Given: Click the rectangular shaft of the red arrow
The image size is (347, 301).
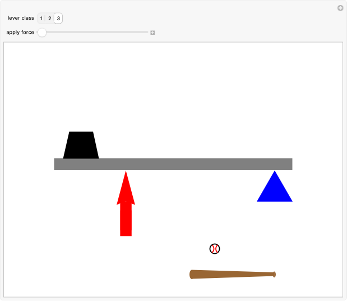Looking at the screenshot, I should coord(126,220).
